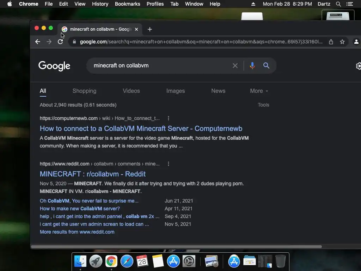Reload the Google results page
This screenshot has width=361, height=271.
pyautogui.click(x=60, y=42)
